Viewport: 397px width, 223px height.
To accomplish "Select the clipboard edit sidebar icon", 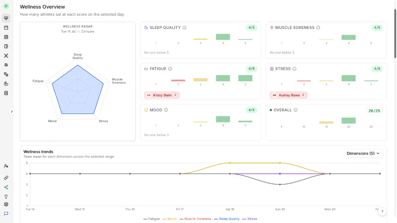I will pos(6,46).
